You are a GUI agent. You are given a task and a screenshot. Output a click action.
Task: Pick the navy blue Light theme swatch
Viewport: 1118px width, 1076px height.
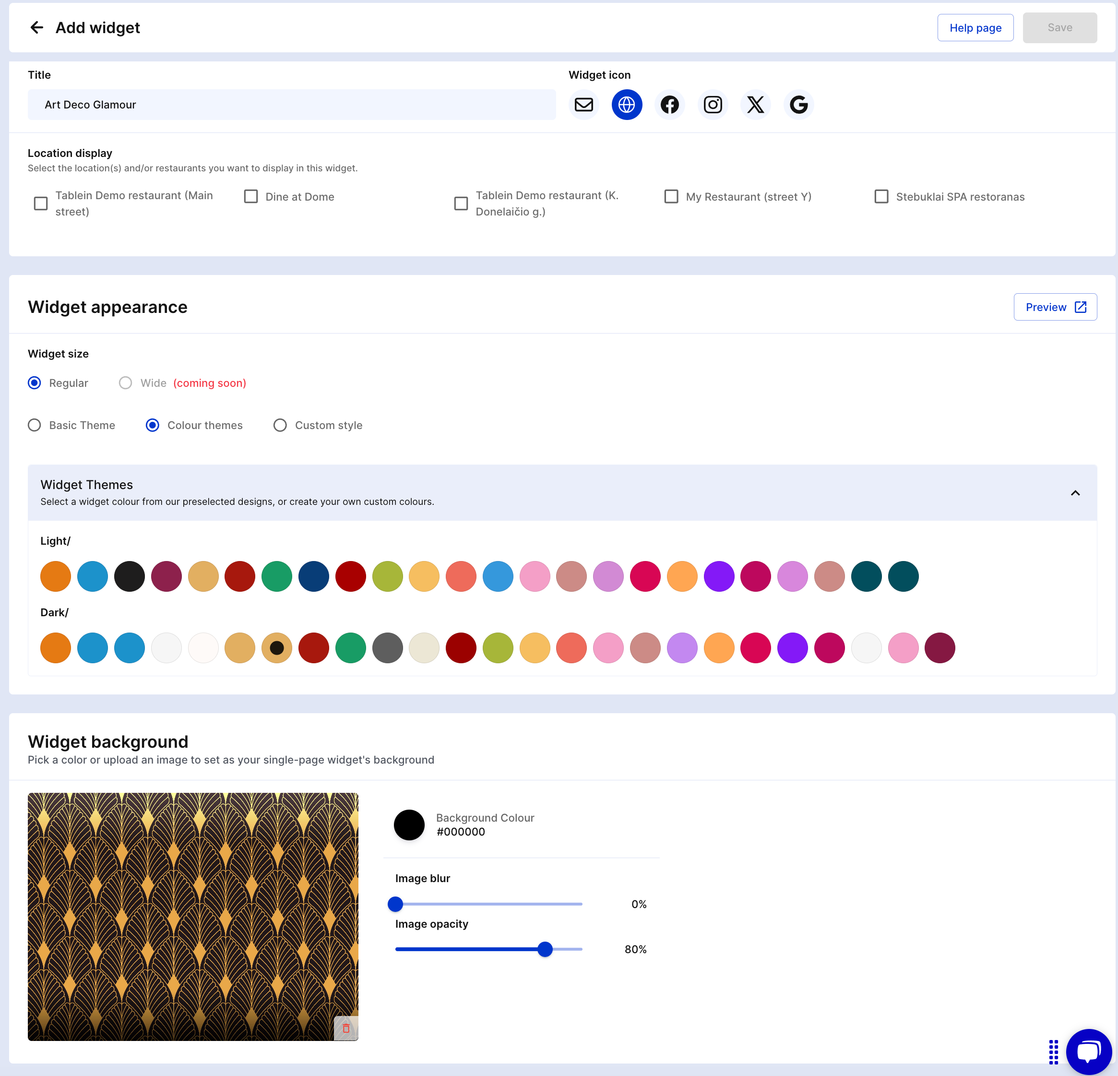tap(314, 576)
